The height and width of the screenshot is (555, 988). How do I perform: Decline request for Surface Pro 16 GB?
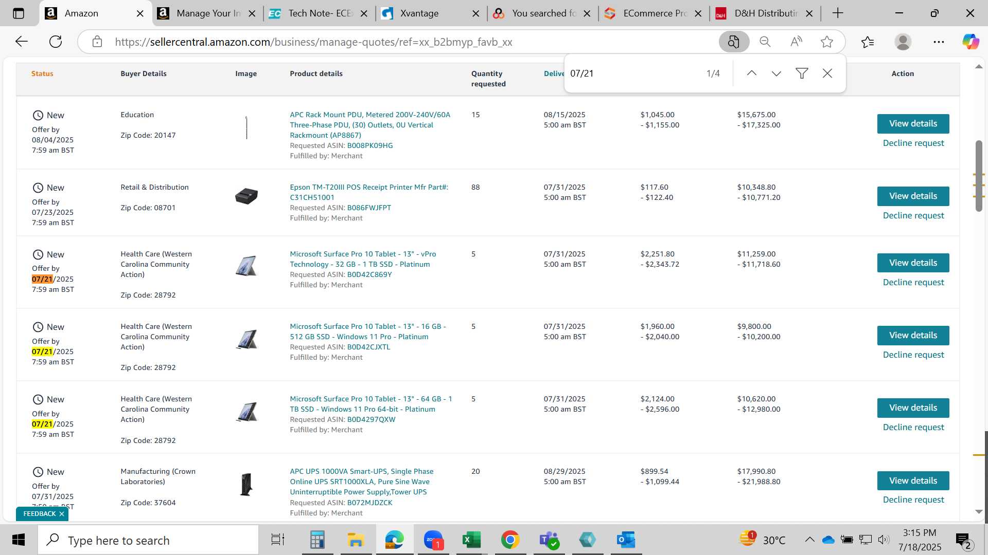(913, 355)
